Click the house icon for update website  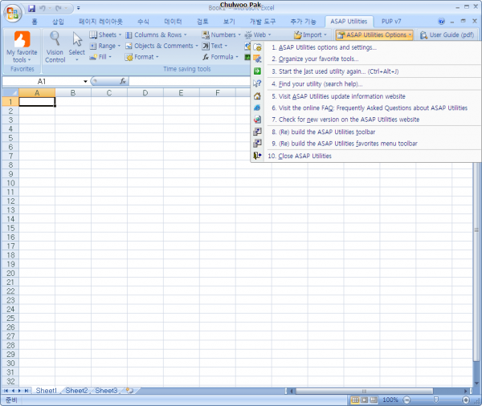pos(257,96)
